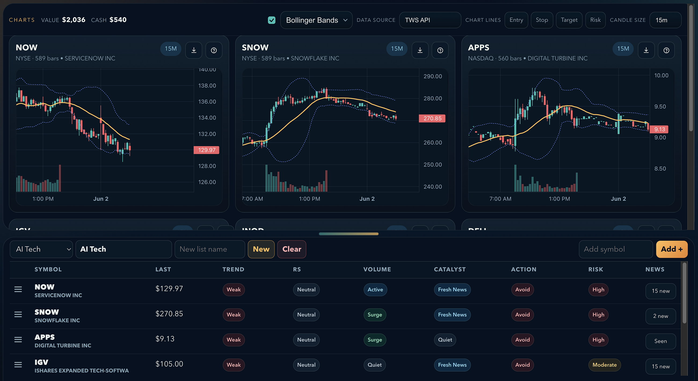
Task: Click the watchlist table vertical scrollbar
Action: click(685, 293)
